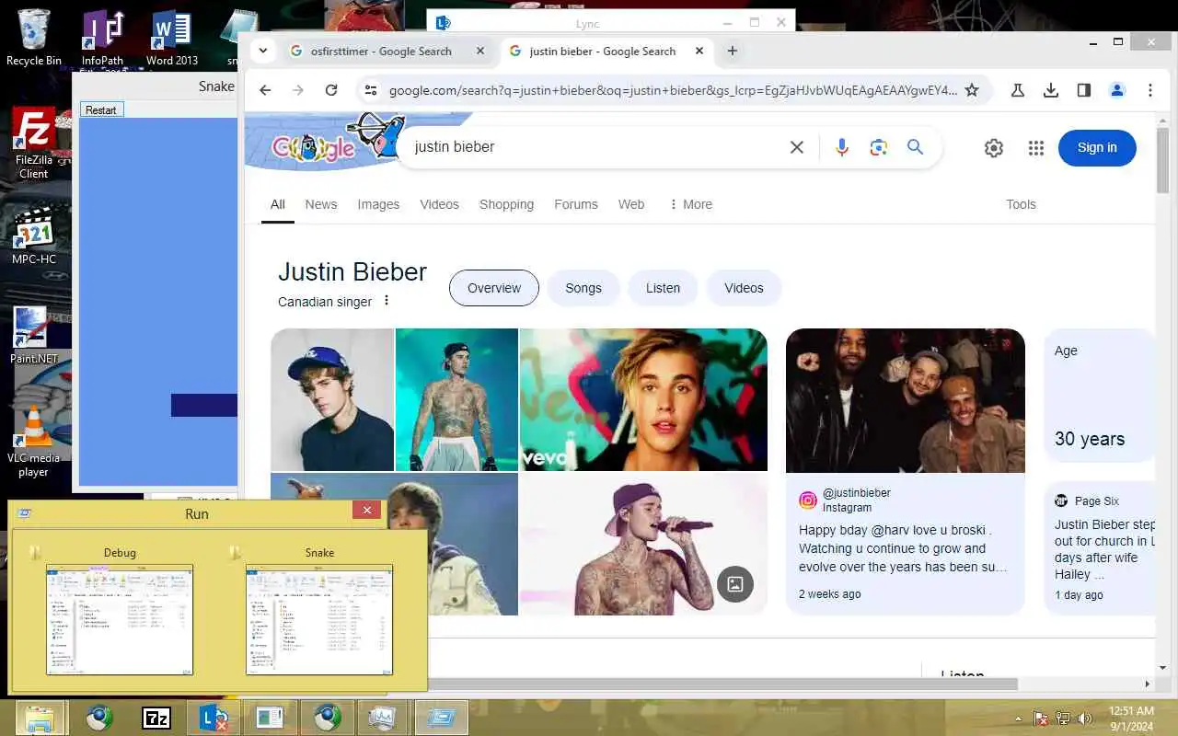Select the Videos chip in knowledge panel
1178x736 pixels.
click(744, 288)
